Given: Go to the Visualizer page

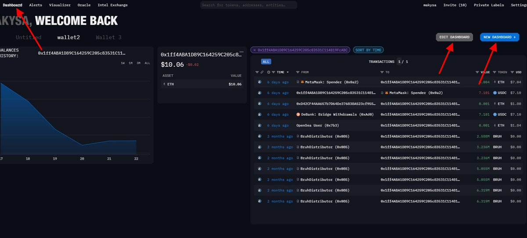Looking at the screenshot, I should click(x=60, y=5).
